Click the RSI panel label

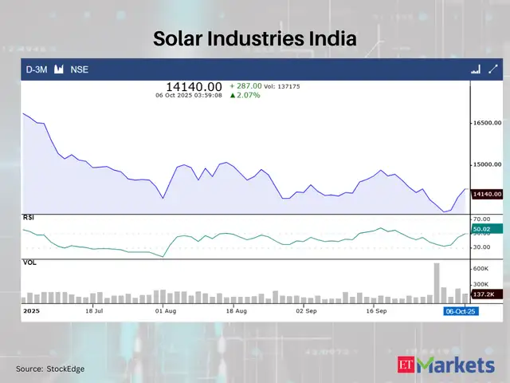pos(29,217)
